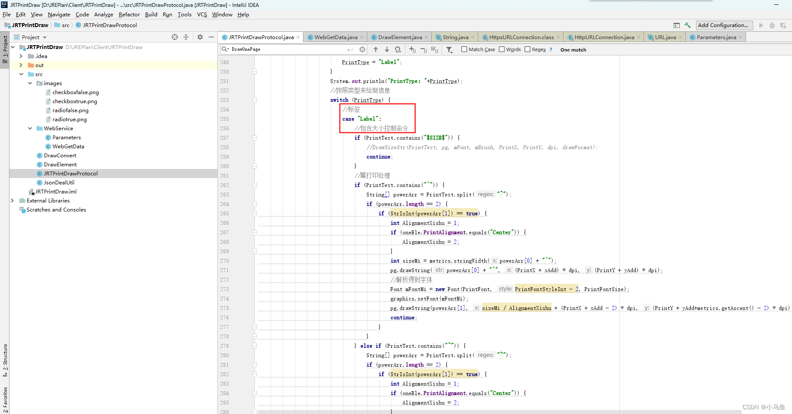Collapse the src folder
Image resolution: width=792 pixels, height=414 pixels.
pyautogui.click(x=21, y=74)
